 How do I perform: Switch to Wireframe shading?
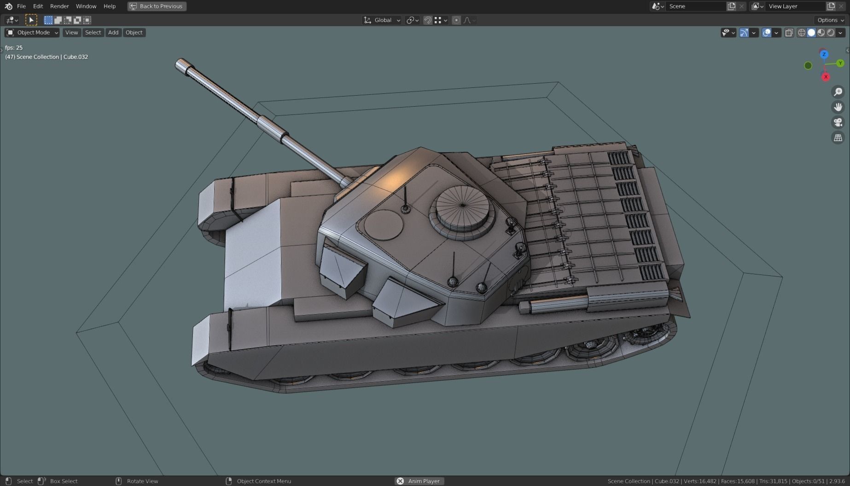pos(802,32)
